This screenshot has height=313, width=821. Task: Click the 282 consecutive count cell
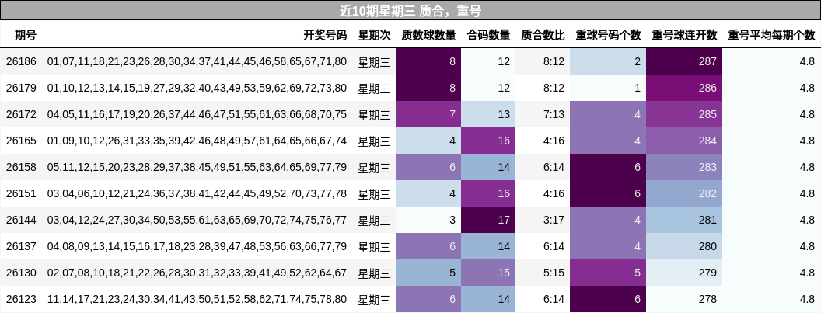coord(684,193)
